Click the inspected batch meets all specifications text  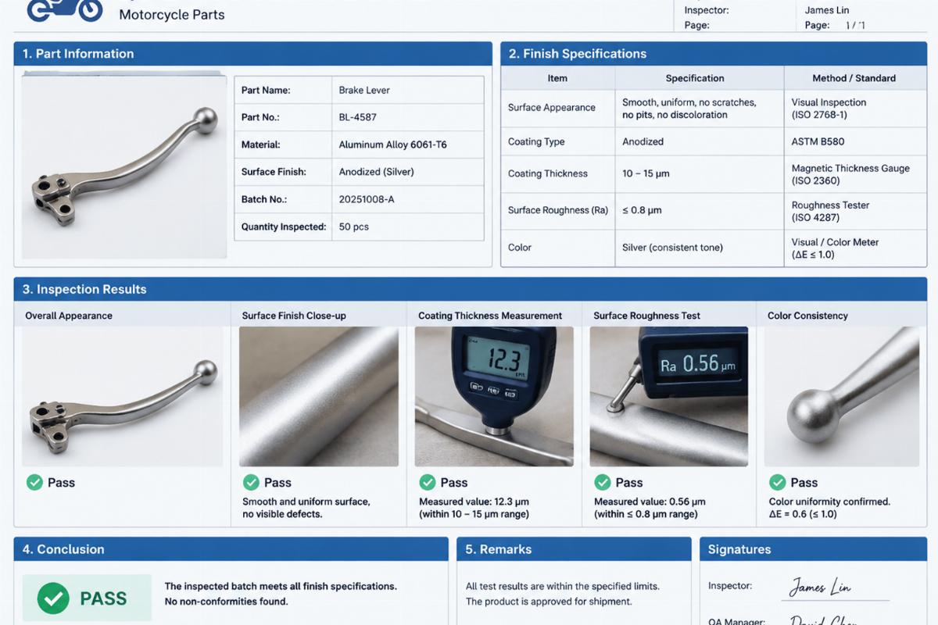pyautogui.click(x=281, y=586)
